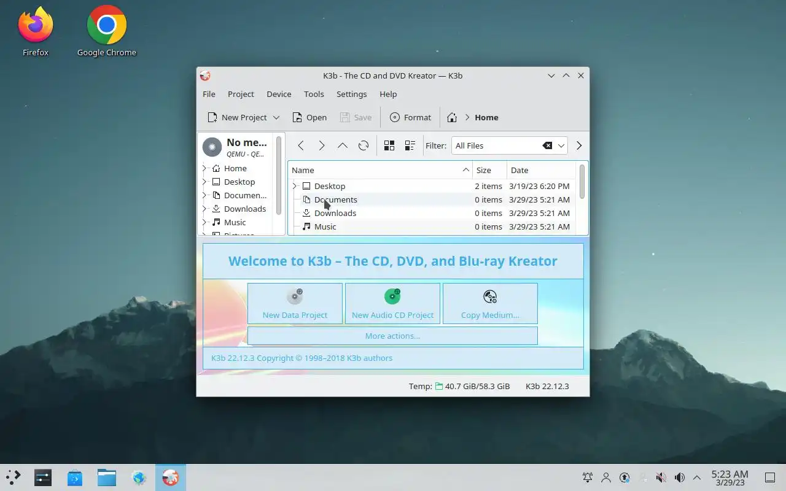Clear the filter field text
The height and width of the screenshot is (491, 786).
pyautogui.click(x=547, y=145)
